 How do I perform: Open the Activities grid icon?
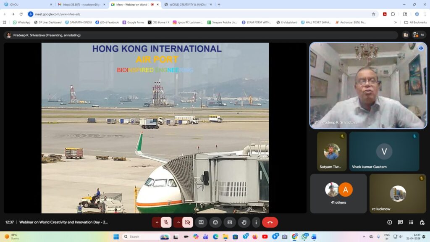(x=411, y=222)
